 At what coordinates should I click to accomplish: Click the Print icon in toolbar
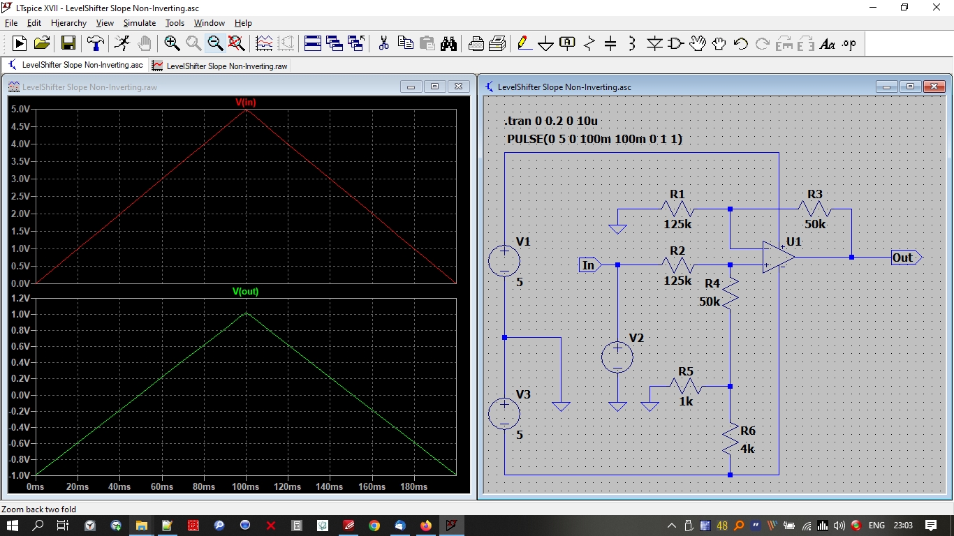tap(476, 43)
